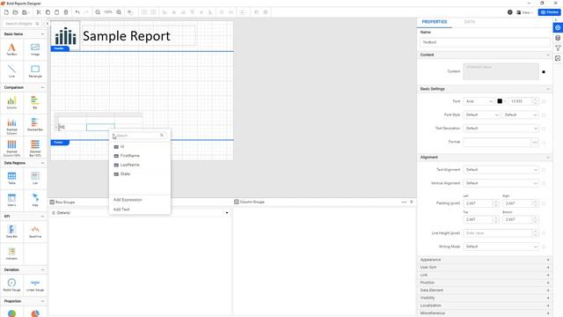Viewport: 563px width, 317px height.
Task: Click the info icon near View
Action: [x=510, y=12]
